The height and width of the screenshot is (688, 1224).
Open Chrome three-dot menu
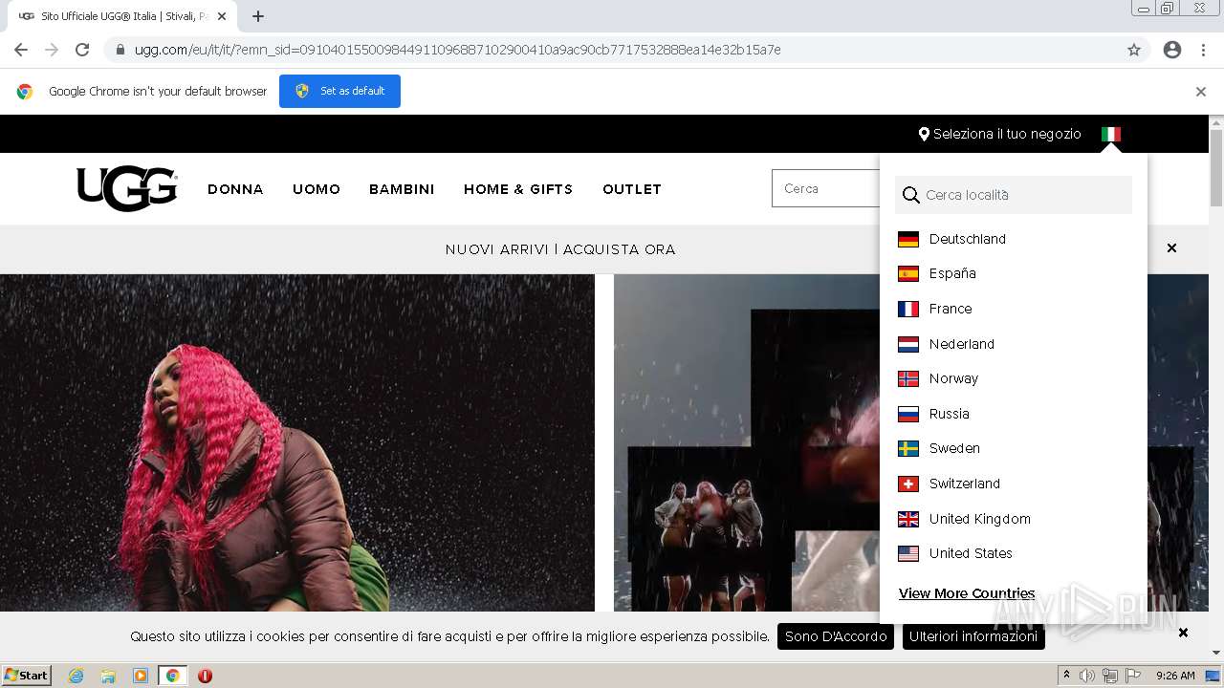click(1203, 50)
